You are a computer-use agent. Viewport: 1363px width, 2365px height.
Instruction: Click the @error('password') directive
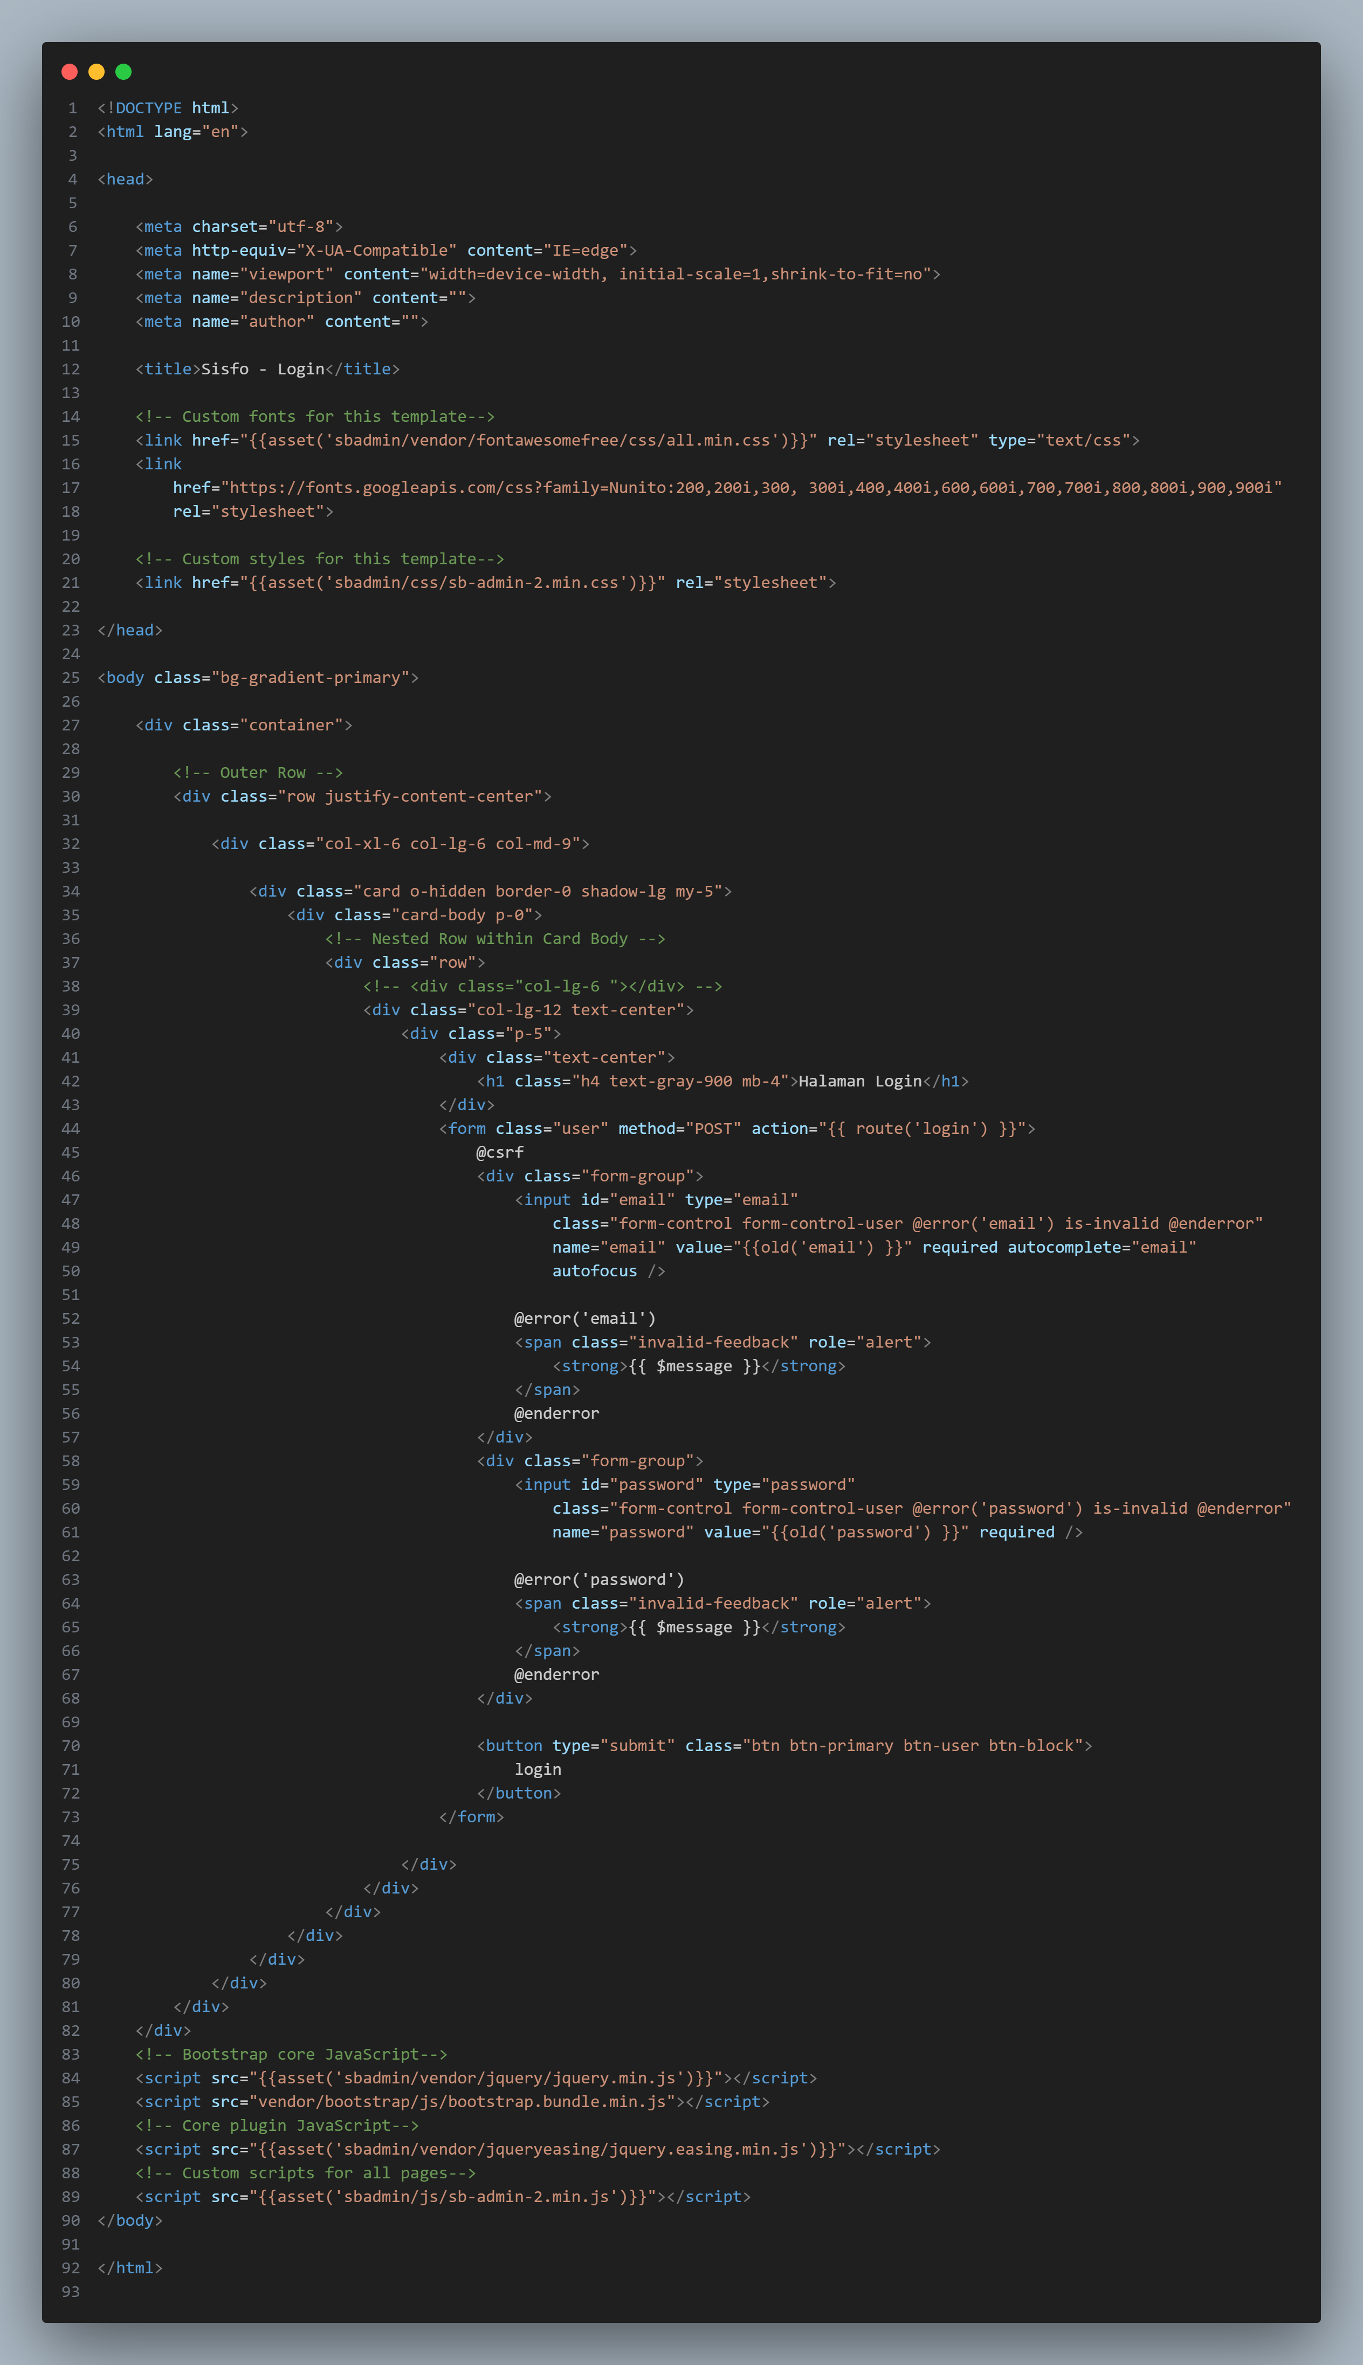coord(599,1579)
